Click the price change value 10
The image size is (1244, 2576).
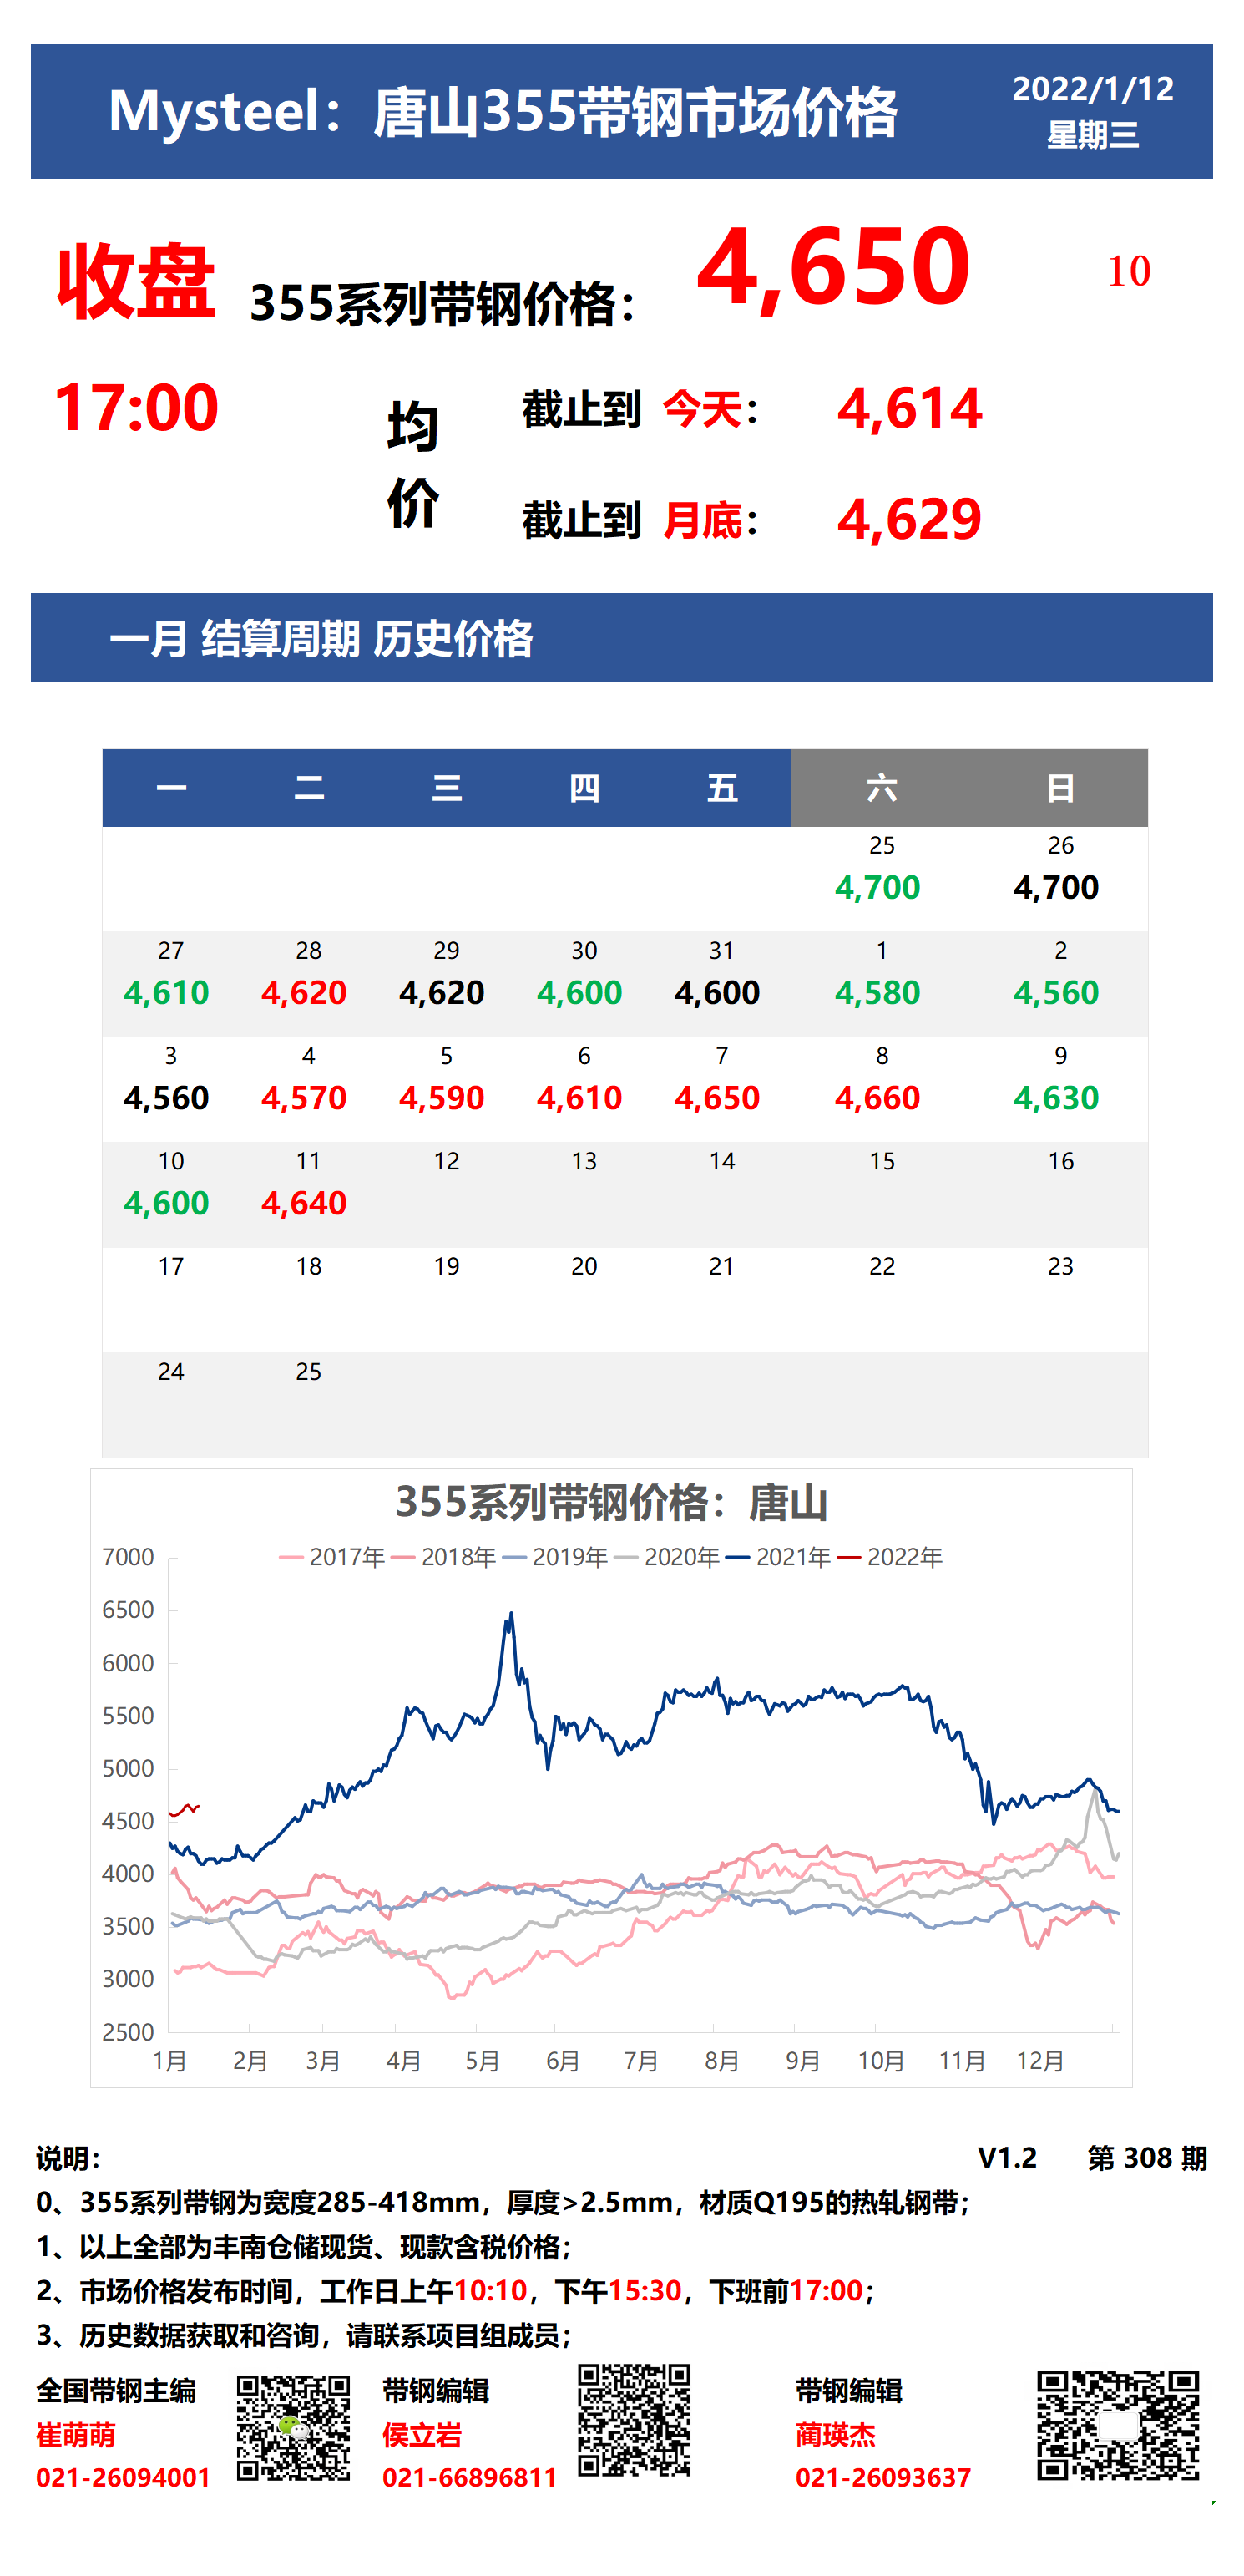click(x=1128, y=271)
